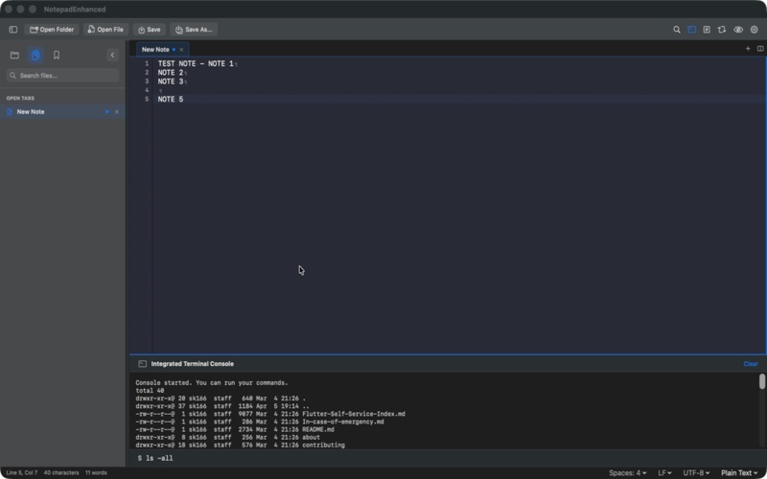Split the editor with the split-view icon
Viewport: 767px width, 479px height.
760,49
